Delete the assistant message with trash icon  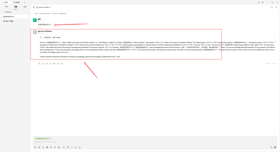pos(58,63)
